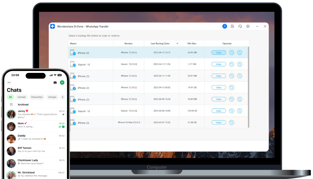View the iPhone (3) backup of 51.98 GB
This screenshot has width=313, height=179.
pos(219,123)
